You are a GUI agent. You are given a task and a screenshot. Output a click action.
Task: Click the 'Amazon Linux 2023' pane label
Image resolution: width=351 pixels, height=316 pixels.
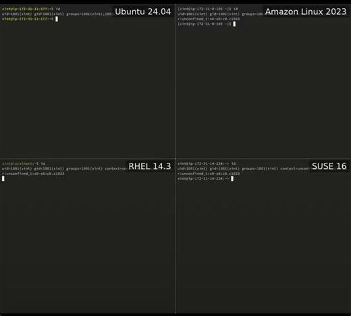[306, 11]
